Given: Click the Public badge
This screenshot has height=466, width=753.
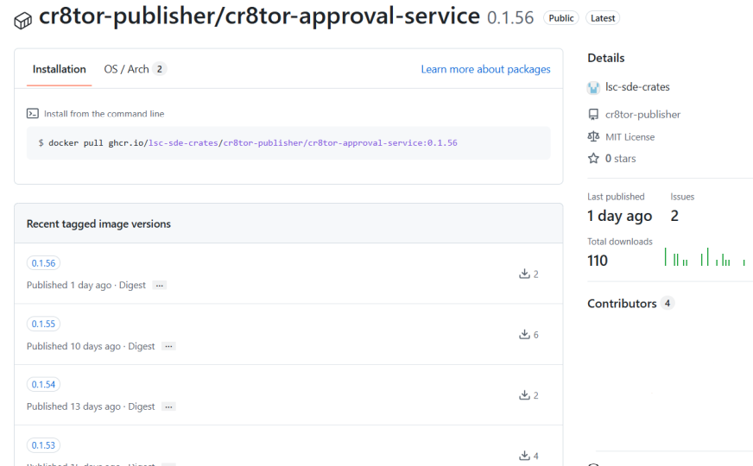Looking at the screenshot, I should coord(561,18).
